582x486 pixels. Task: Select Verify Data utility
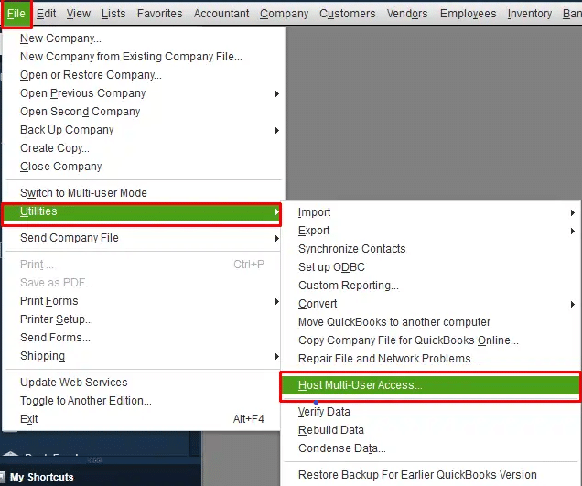431,412
